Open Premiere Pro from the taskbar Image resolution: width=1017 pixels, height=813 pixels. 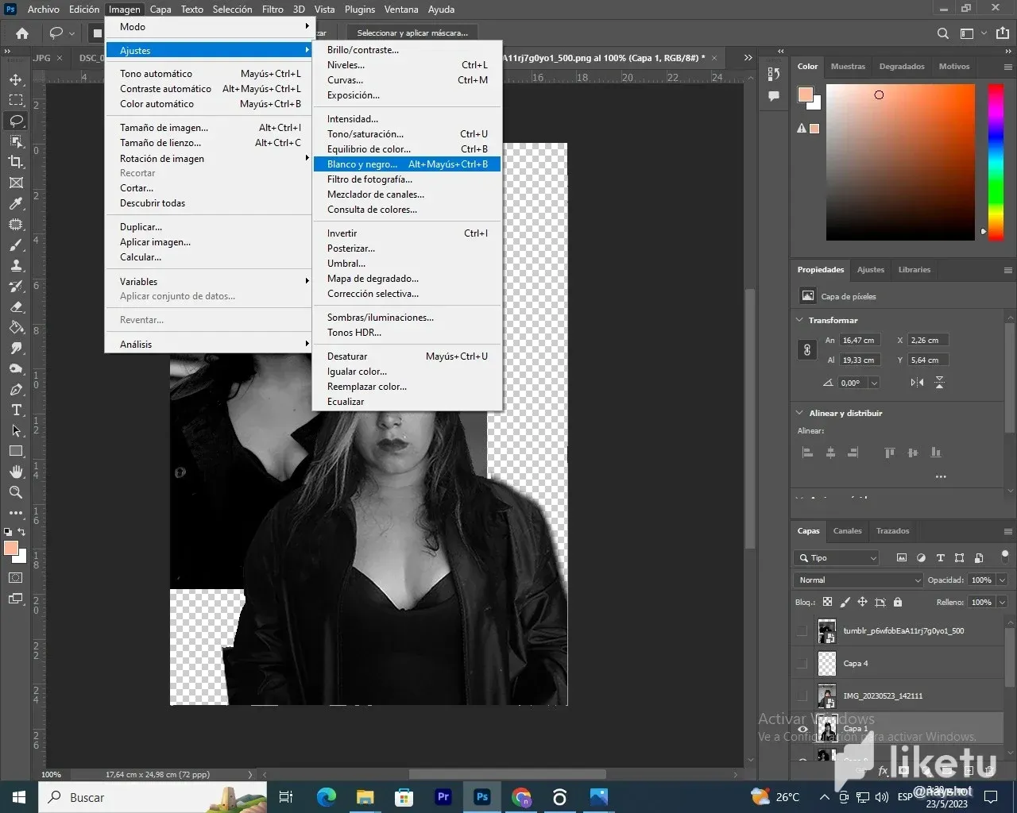pyautogui.click(x=443, y=797)
